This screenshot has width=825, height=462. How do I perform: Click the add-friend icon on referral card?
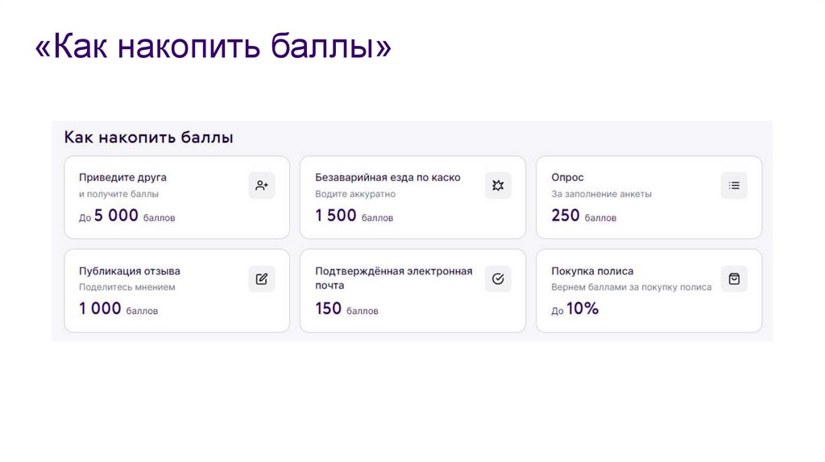262,185
